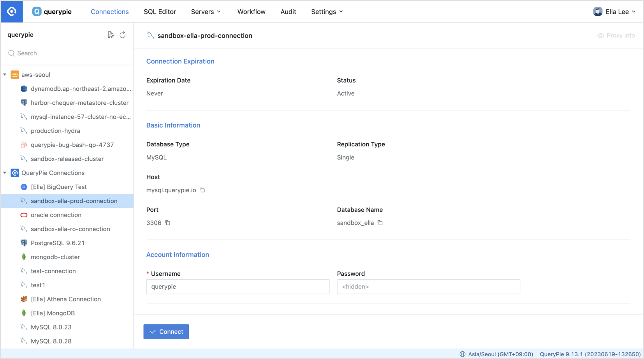
Task: Click the MySQL icon beside connection title
Action: pyautogui.click(x=150, y=35)
